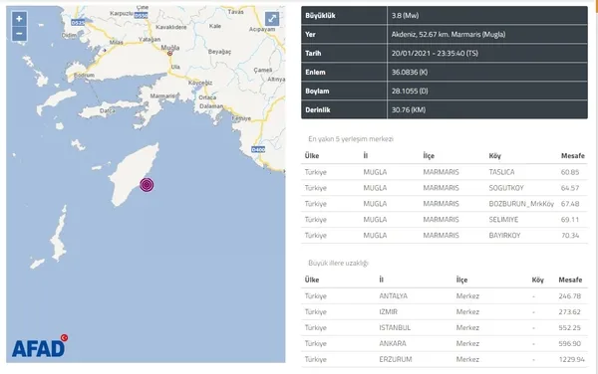The width and height of the screenshot is (598, 374).
Task: Click the Tarih row label
Action: pyautogui.click(x=313, y=54)
